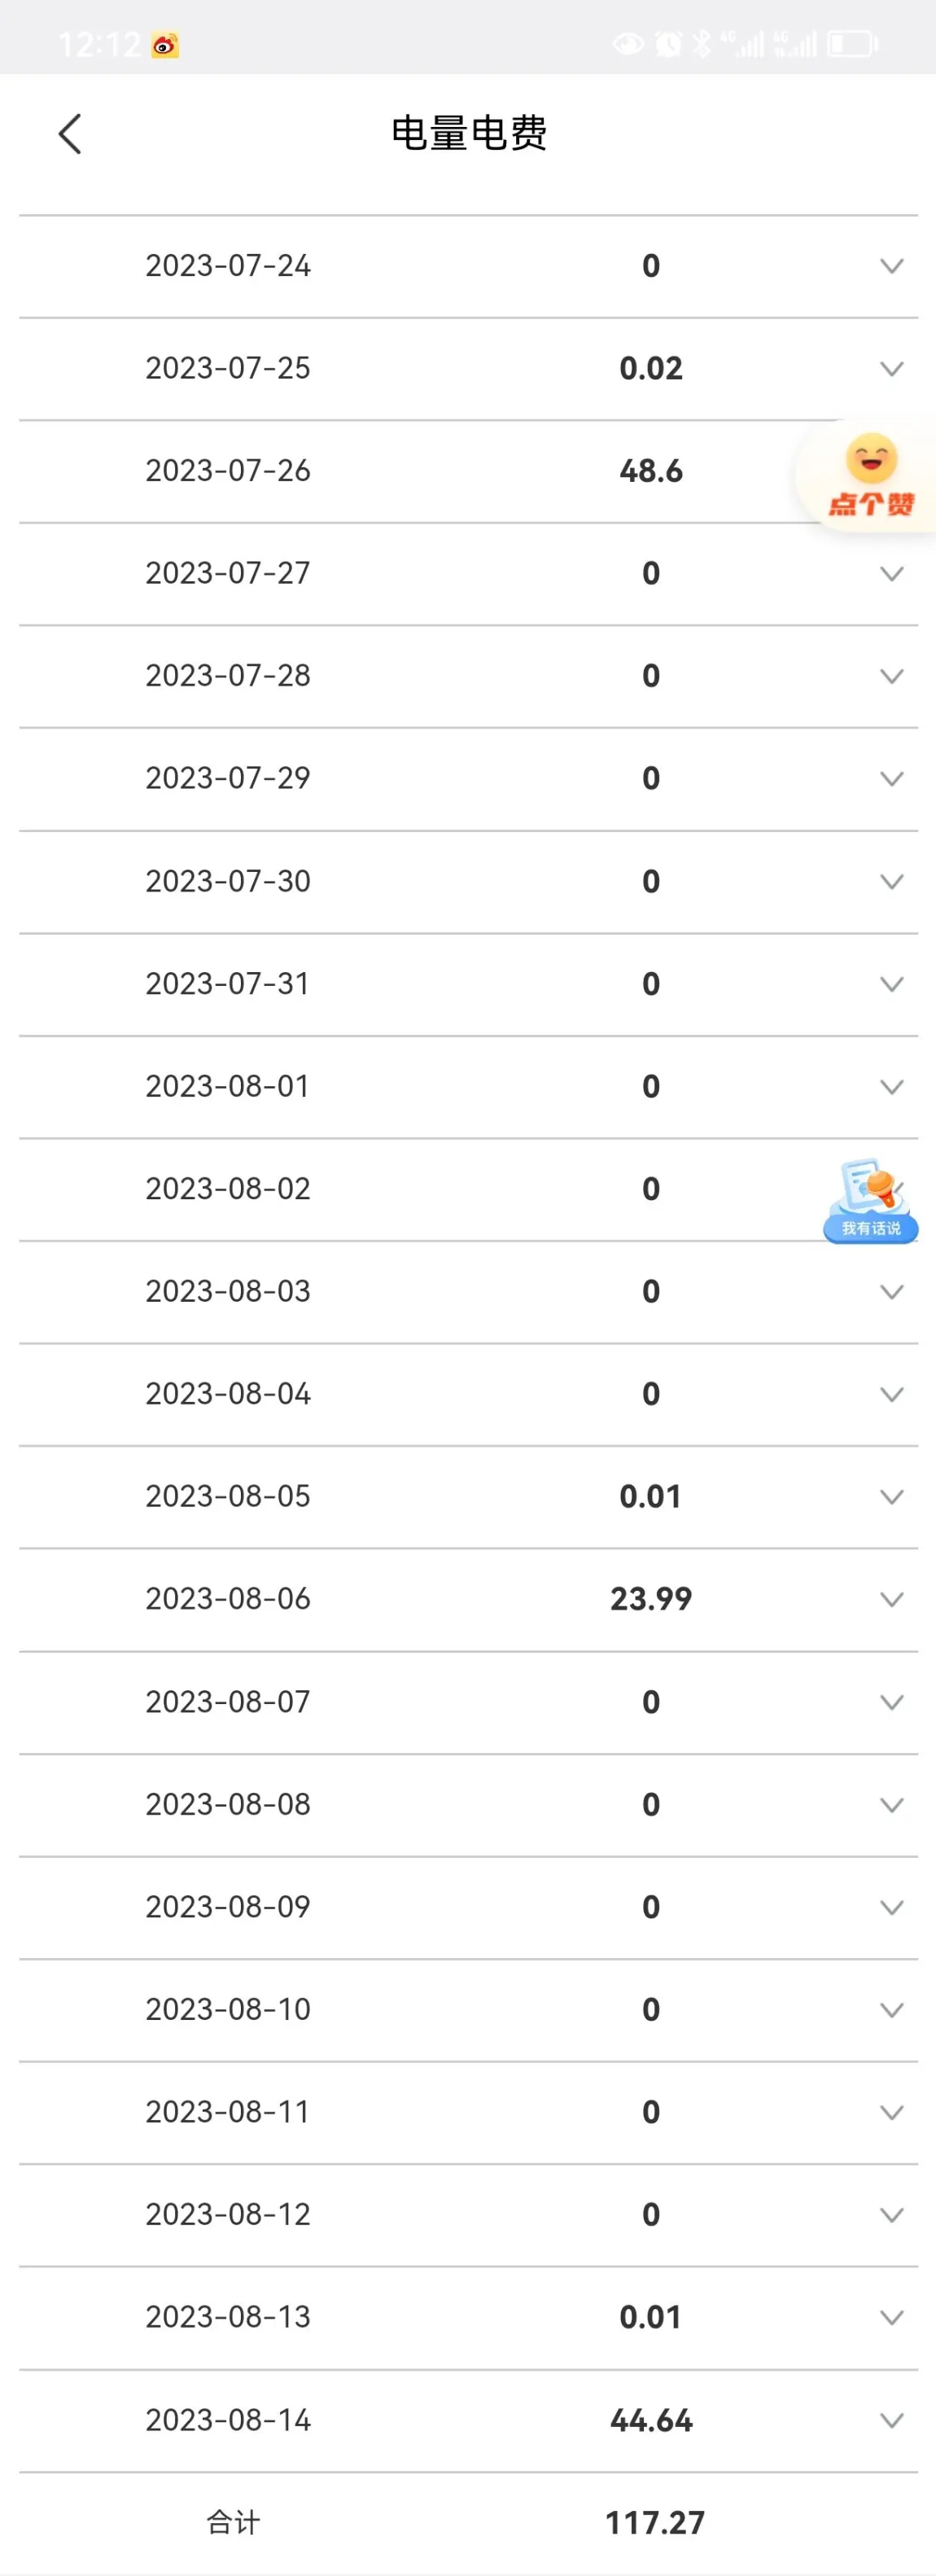936x2576 pixels.
Task: Tap the eye comfort status icon
Action: [x=628, y=44]
